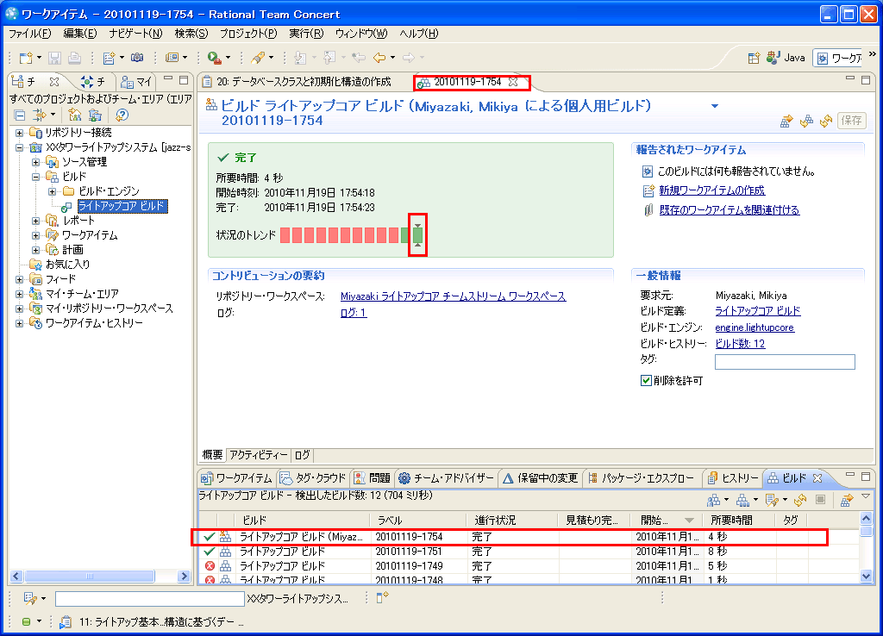Sort builds by the 所要時間 column header
Screen dimensions: 883x636
[x=740, y=520]
